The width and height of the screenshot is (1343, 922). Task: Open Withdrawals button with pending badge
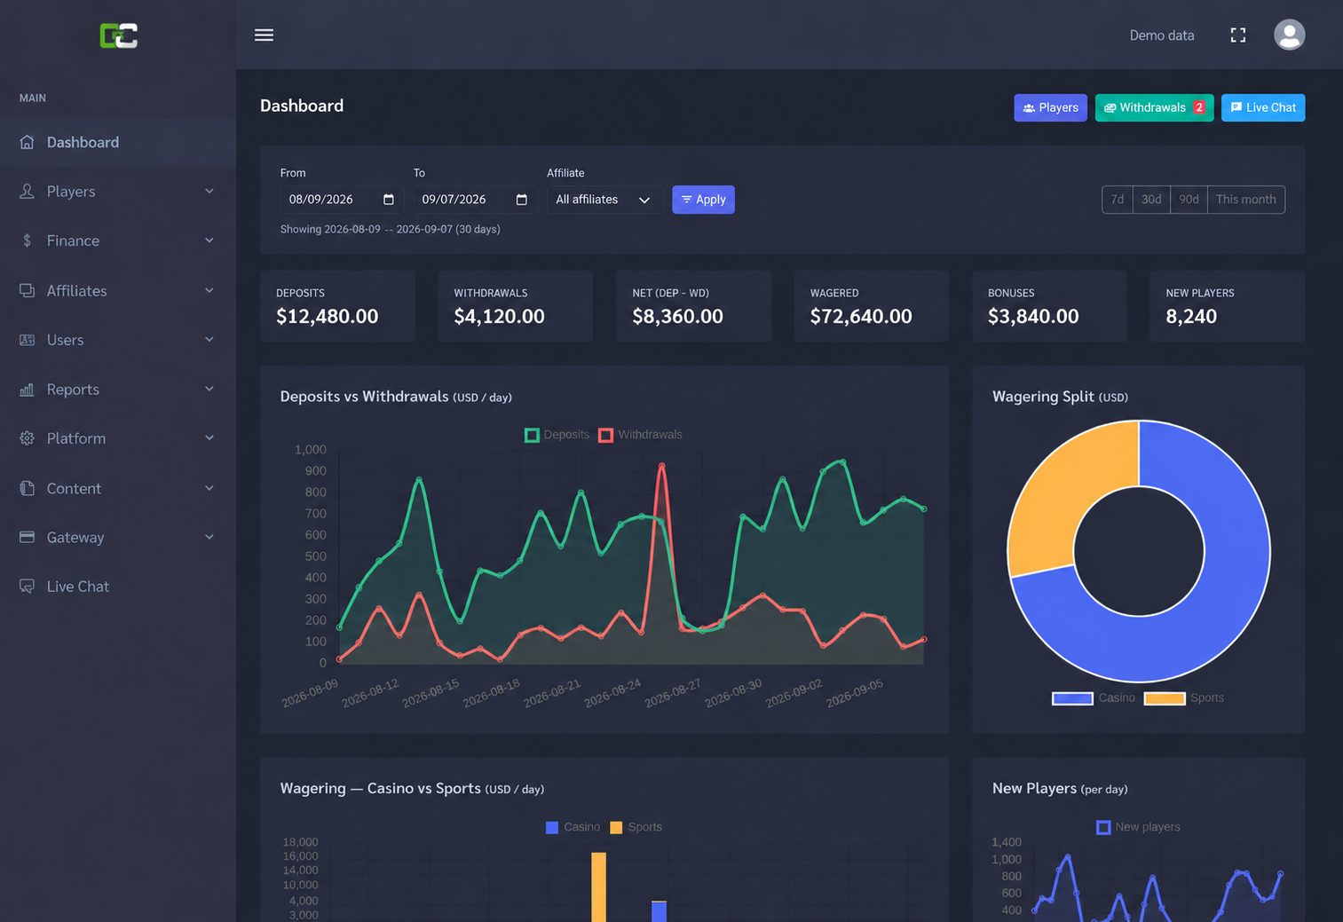pyautogui.click(x=1155, y=107)
